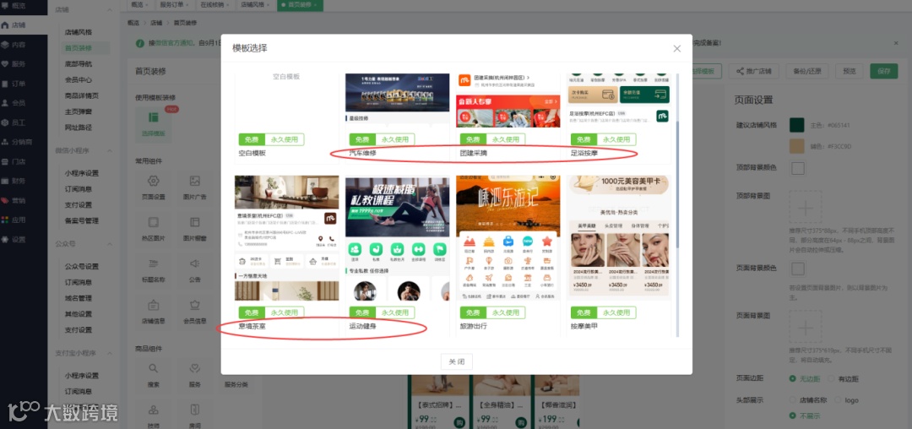Switch to the 概览 tab in the tab bar
Screen dimensions: 912x429
point(139,5)
